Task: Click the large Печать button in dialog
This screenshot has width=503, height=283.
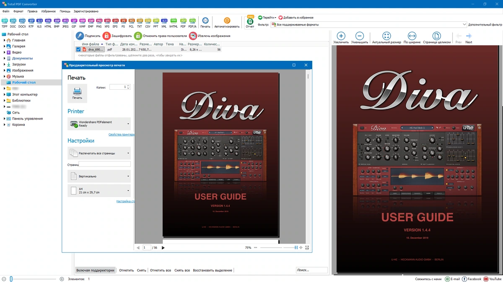Action: (x=77, y=93)
